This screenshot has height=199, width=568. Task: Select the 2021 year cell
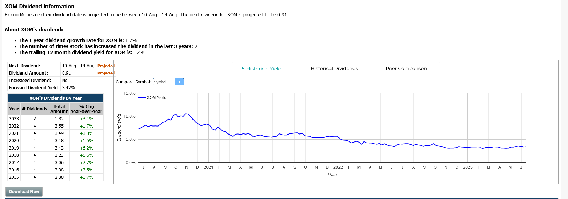point(14,133)
